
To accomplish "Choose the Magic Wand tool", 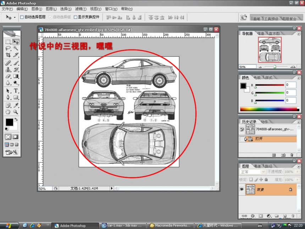I will point(16,48).
